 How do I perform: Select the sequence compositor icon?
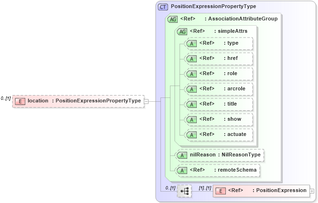tap(184, 191)
